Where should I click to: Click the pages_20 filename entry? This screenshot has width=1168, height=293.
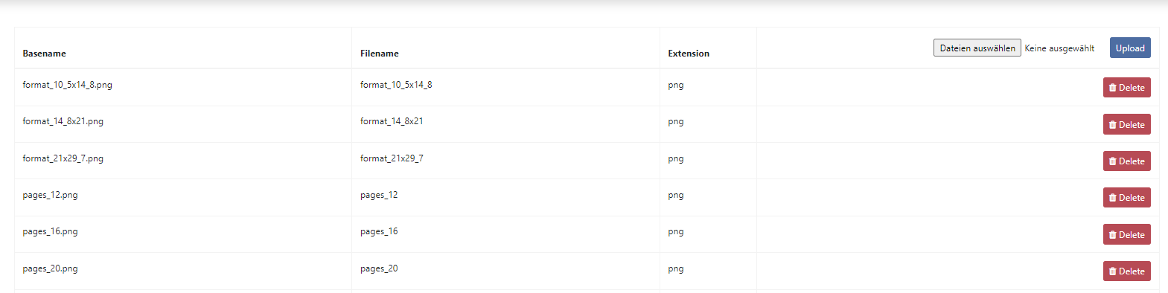tap(379, 268)
